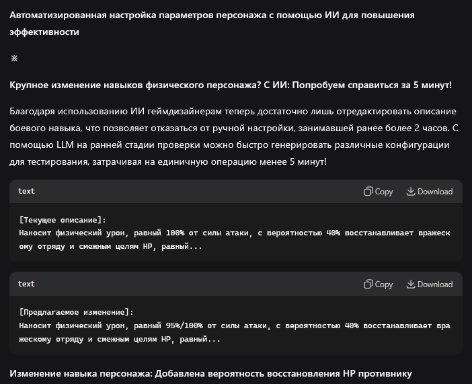472x384 pixels.
Task: Click the 95%/100% value in the proposed change
Action: coord(184,326)
